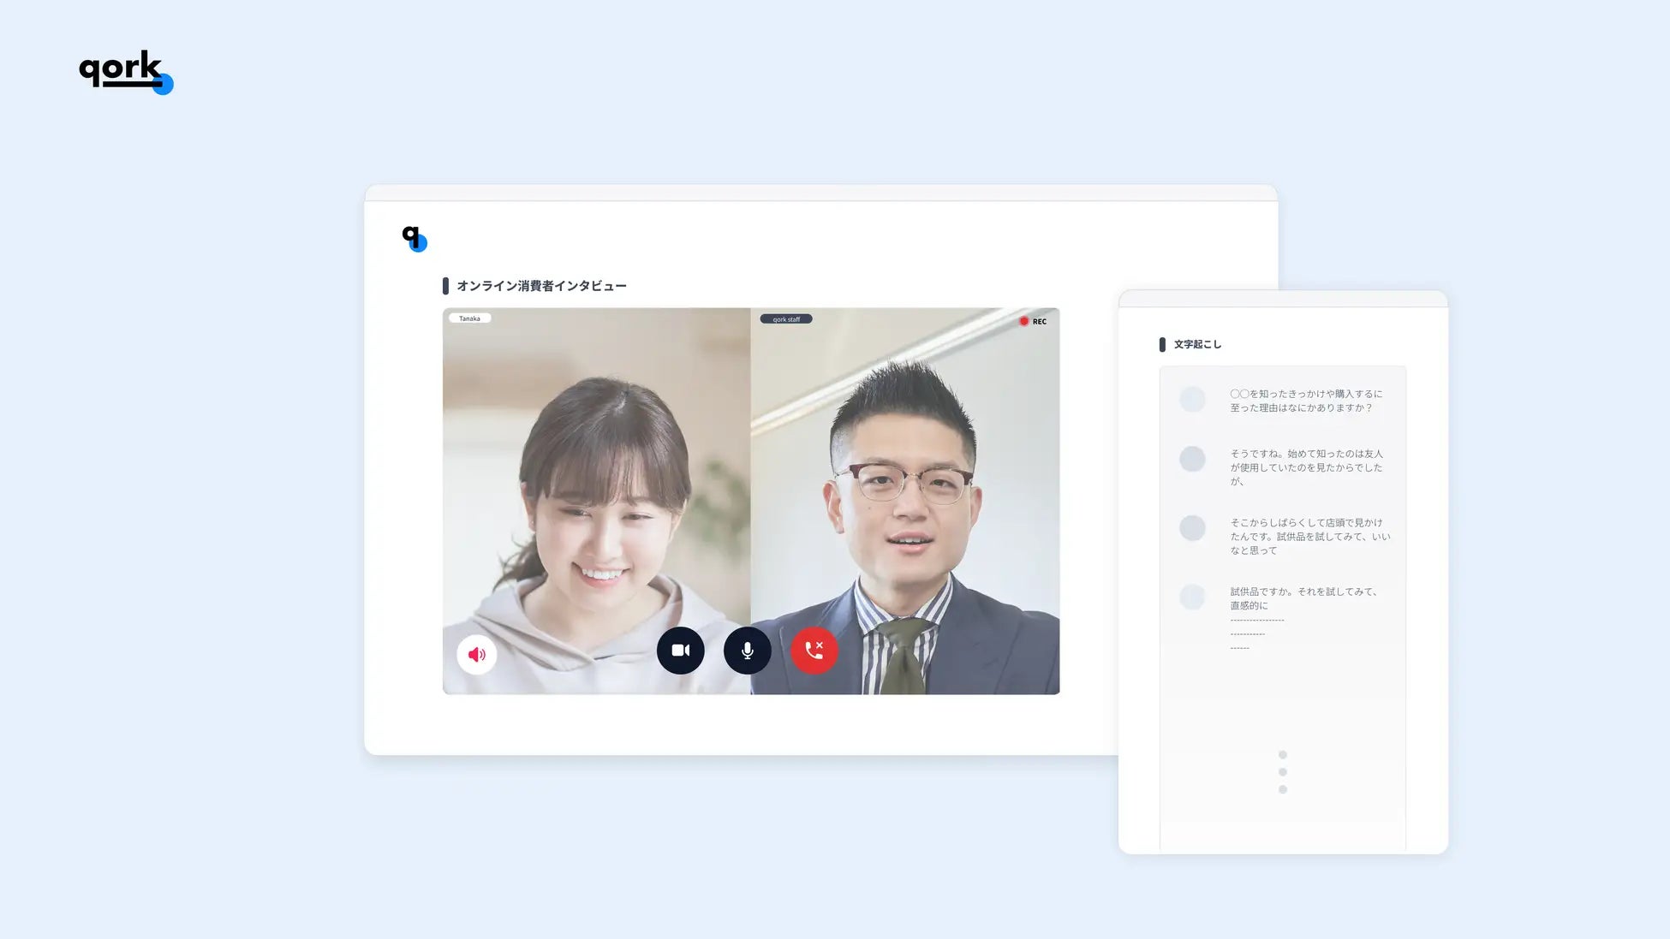Click the Tanaka name label
Screen dimensions: 1670x939
click(469, 318)
